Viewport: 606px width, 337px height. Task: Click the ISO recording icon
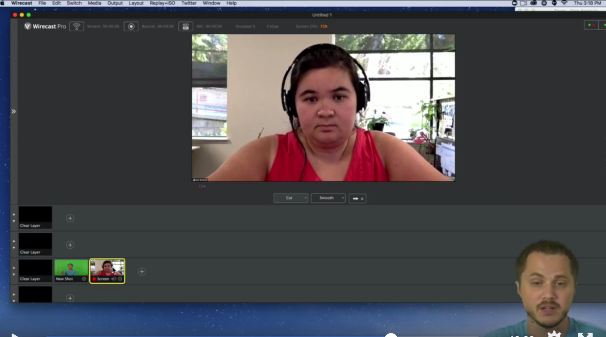click(x=185, y=26)
